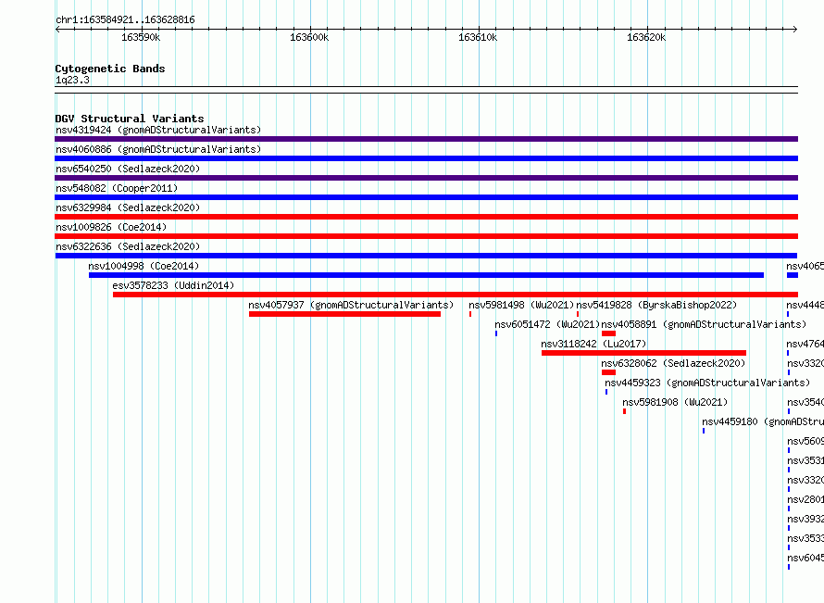Screen dimensions: 824x603
Task: Click the nsv5981908 (Wu2021) label
Action: point(675,402)
